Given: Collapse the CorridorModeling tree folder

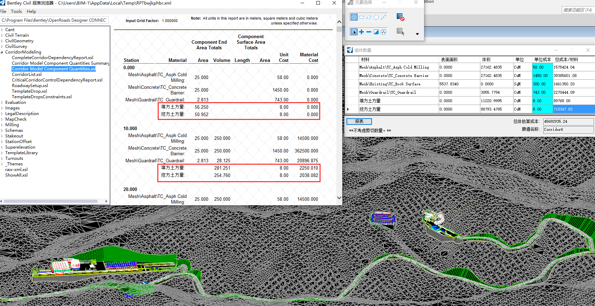Looking at the screenshot, I should click(x=2, y=52).
